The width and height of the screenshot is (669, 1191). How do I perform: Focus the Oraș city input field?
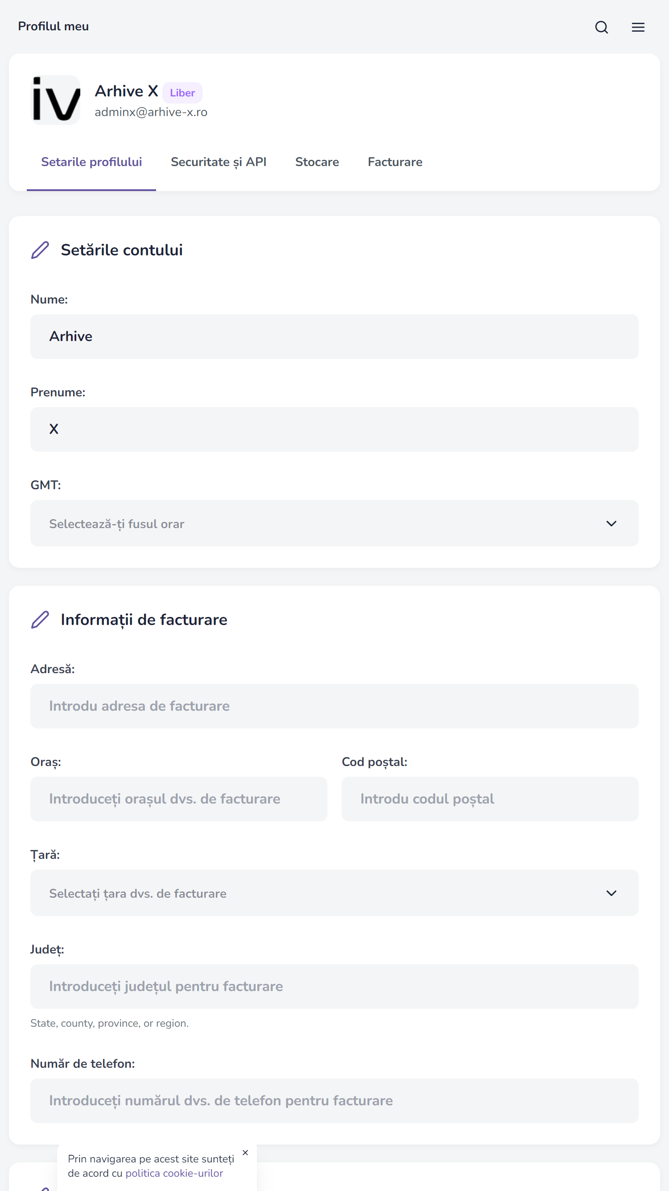pyautogui.click(x=178, y=799)
